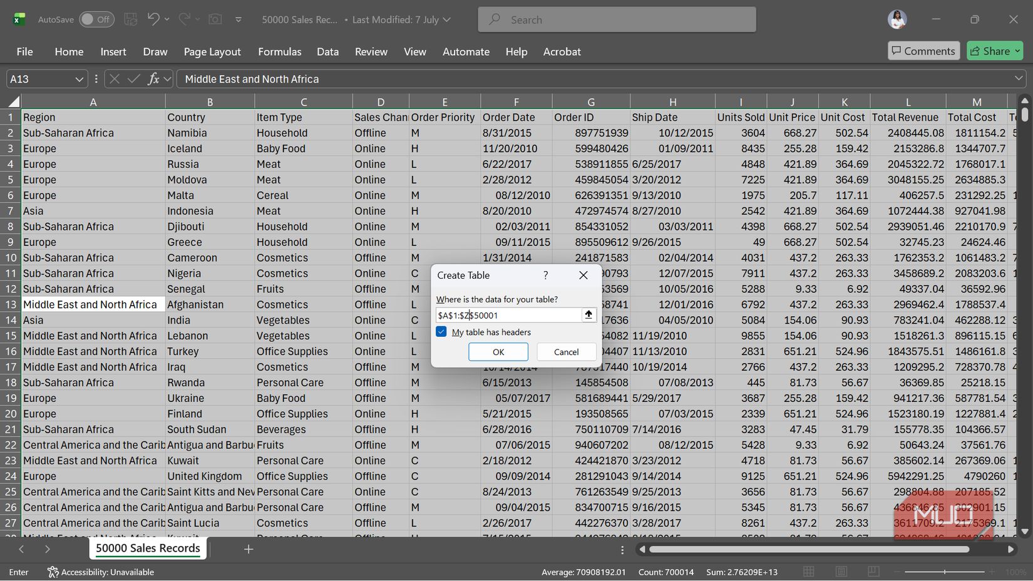Click the Insert Function (fx) icon
Image resolution: width=1033 pixels, height=581 pixels.
click(x=154, y=78)
